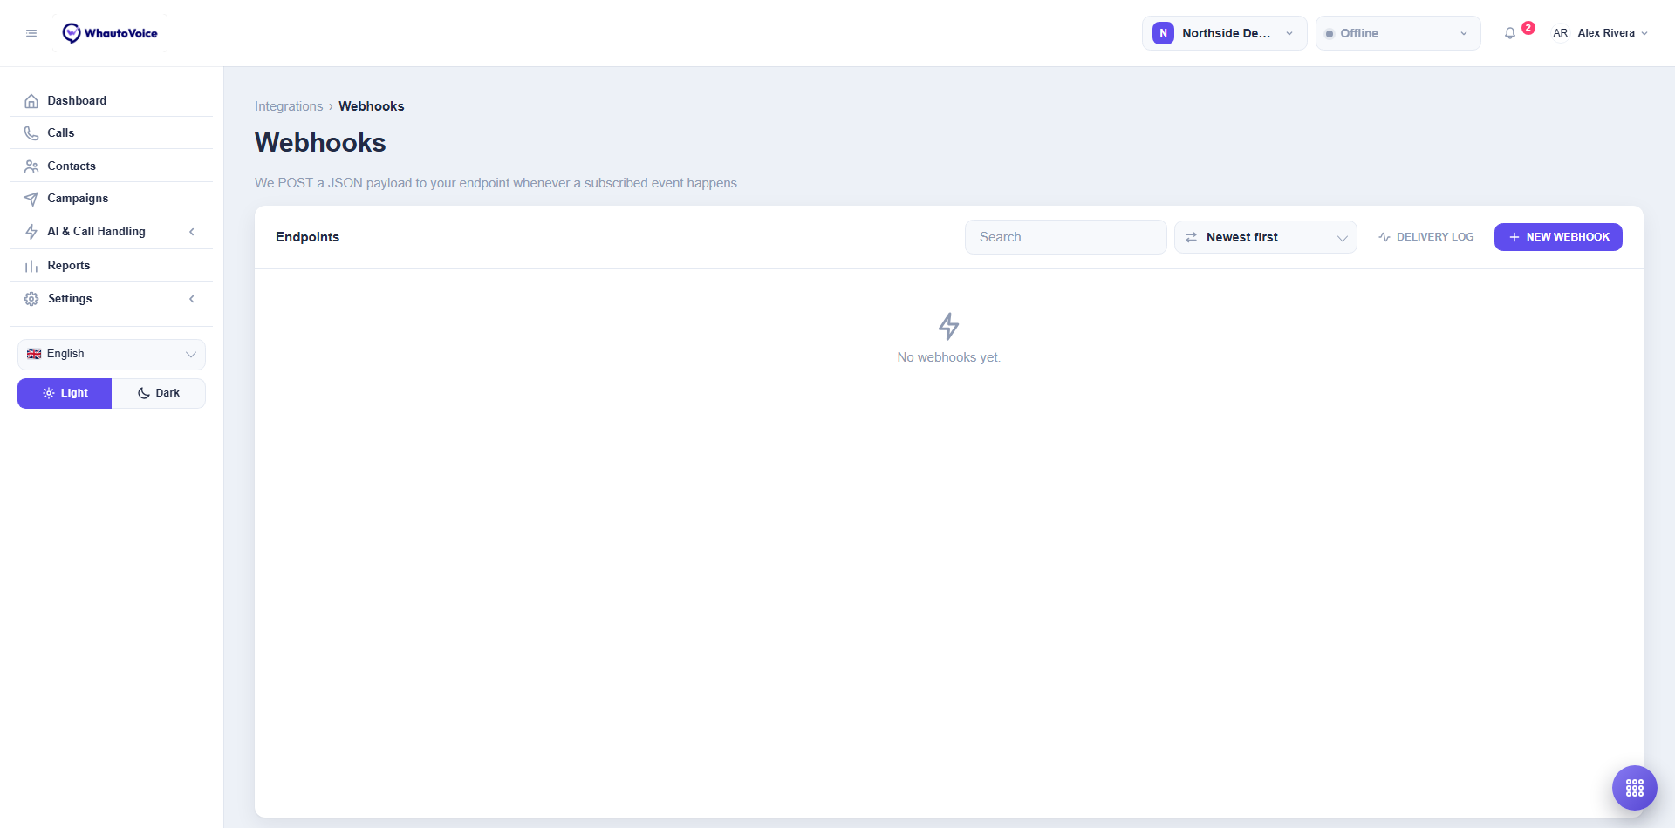Open Dashboard in the sidebar
The image size is (1675, 828).
tap(112, 101)
